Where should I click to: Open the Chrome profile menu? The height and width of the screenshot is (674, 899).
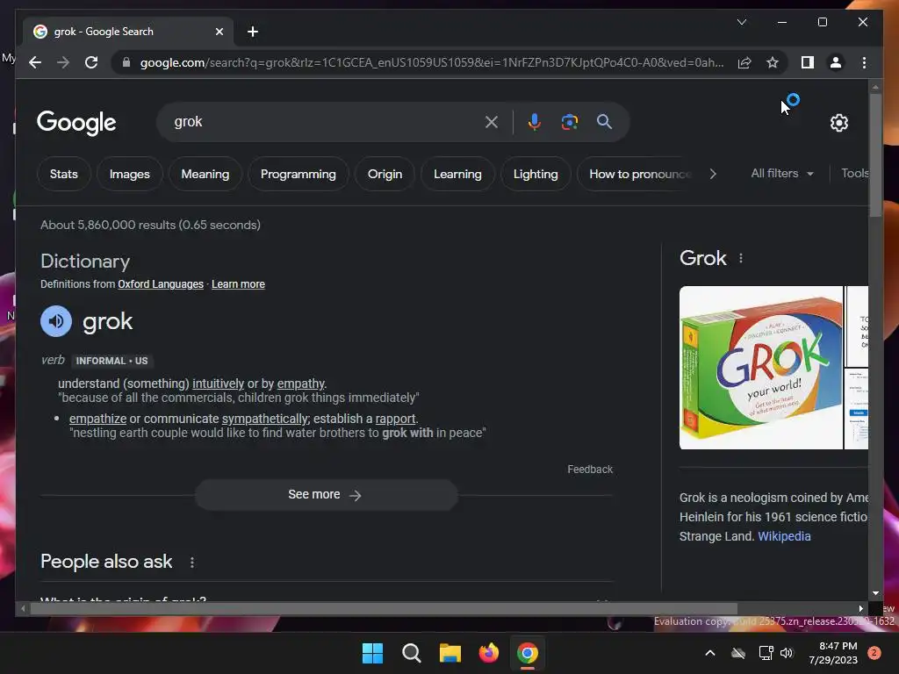pos(836,62)
